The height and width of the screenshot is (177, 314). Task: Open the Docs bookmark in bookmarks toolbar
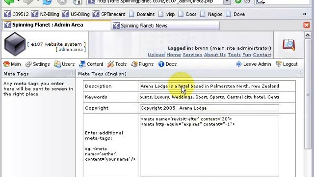click(x=187, y=14)
